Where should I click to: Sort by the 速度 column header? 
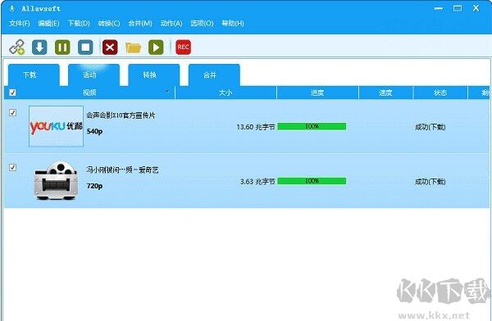coord(385,93)
